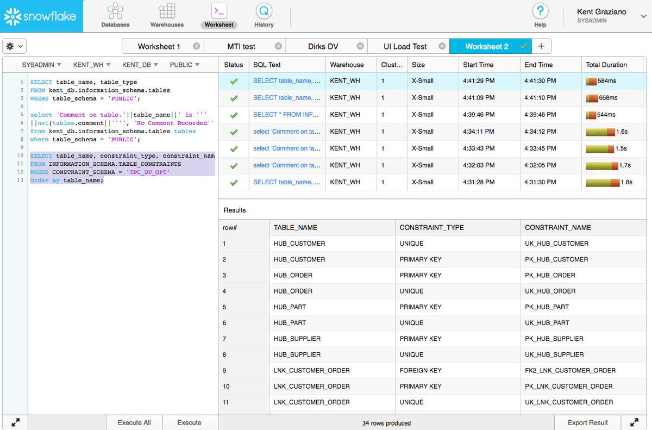Click the 584ms duration bar
Viewport: 652px width, 430px height.
[591, 81]
